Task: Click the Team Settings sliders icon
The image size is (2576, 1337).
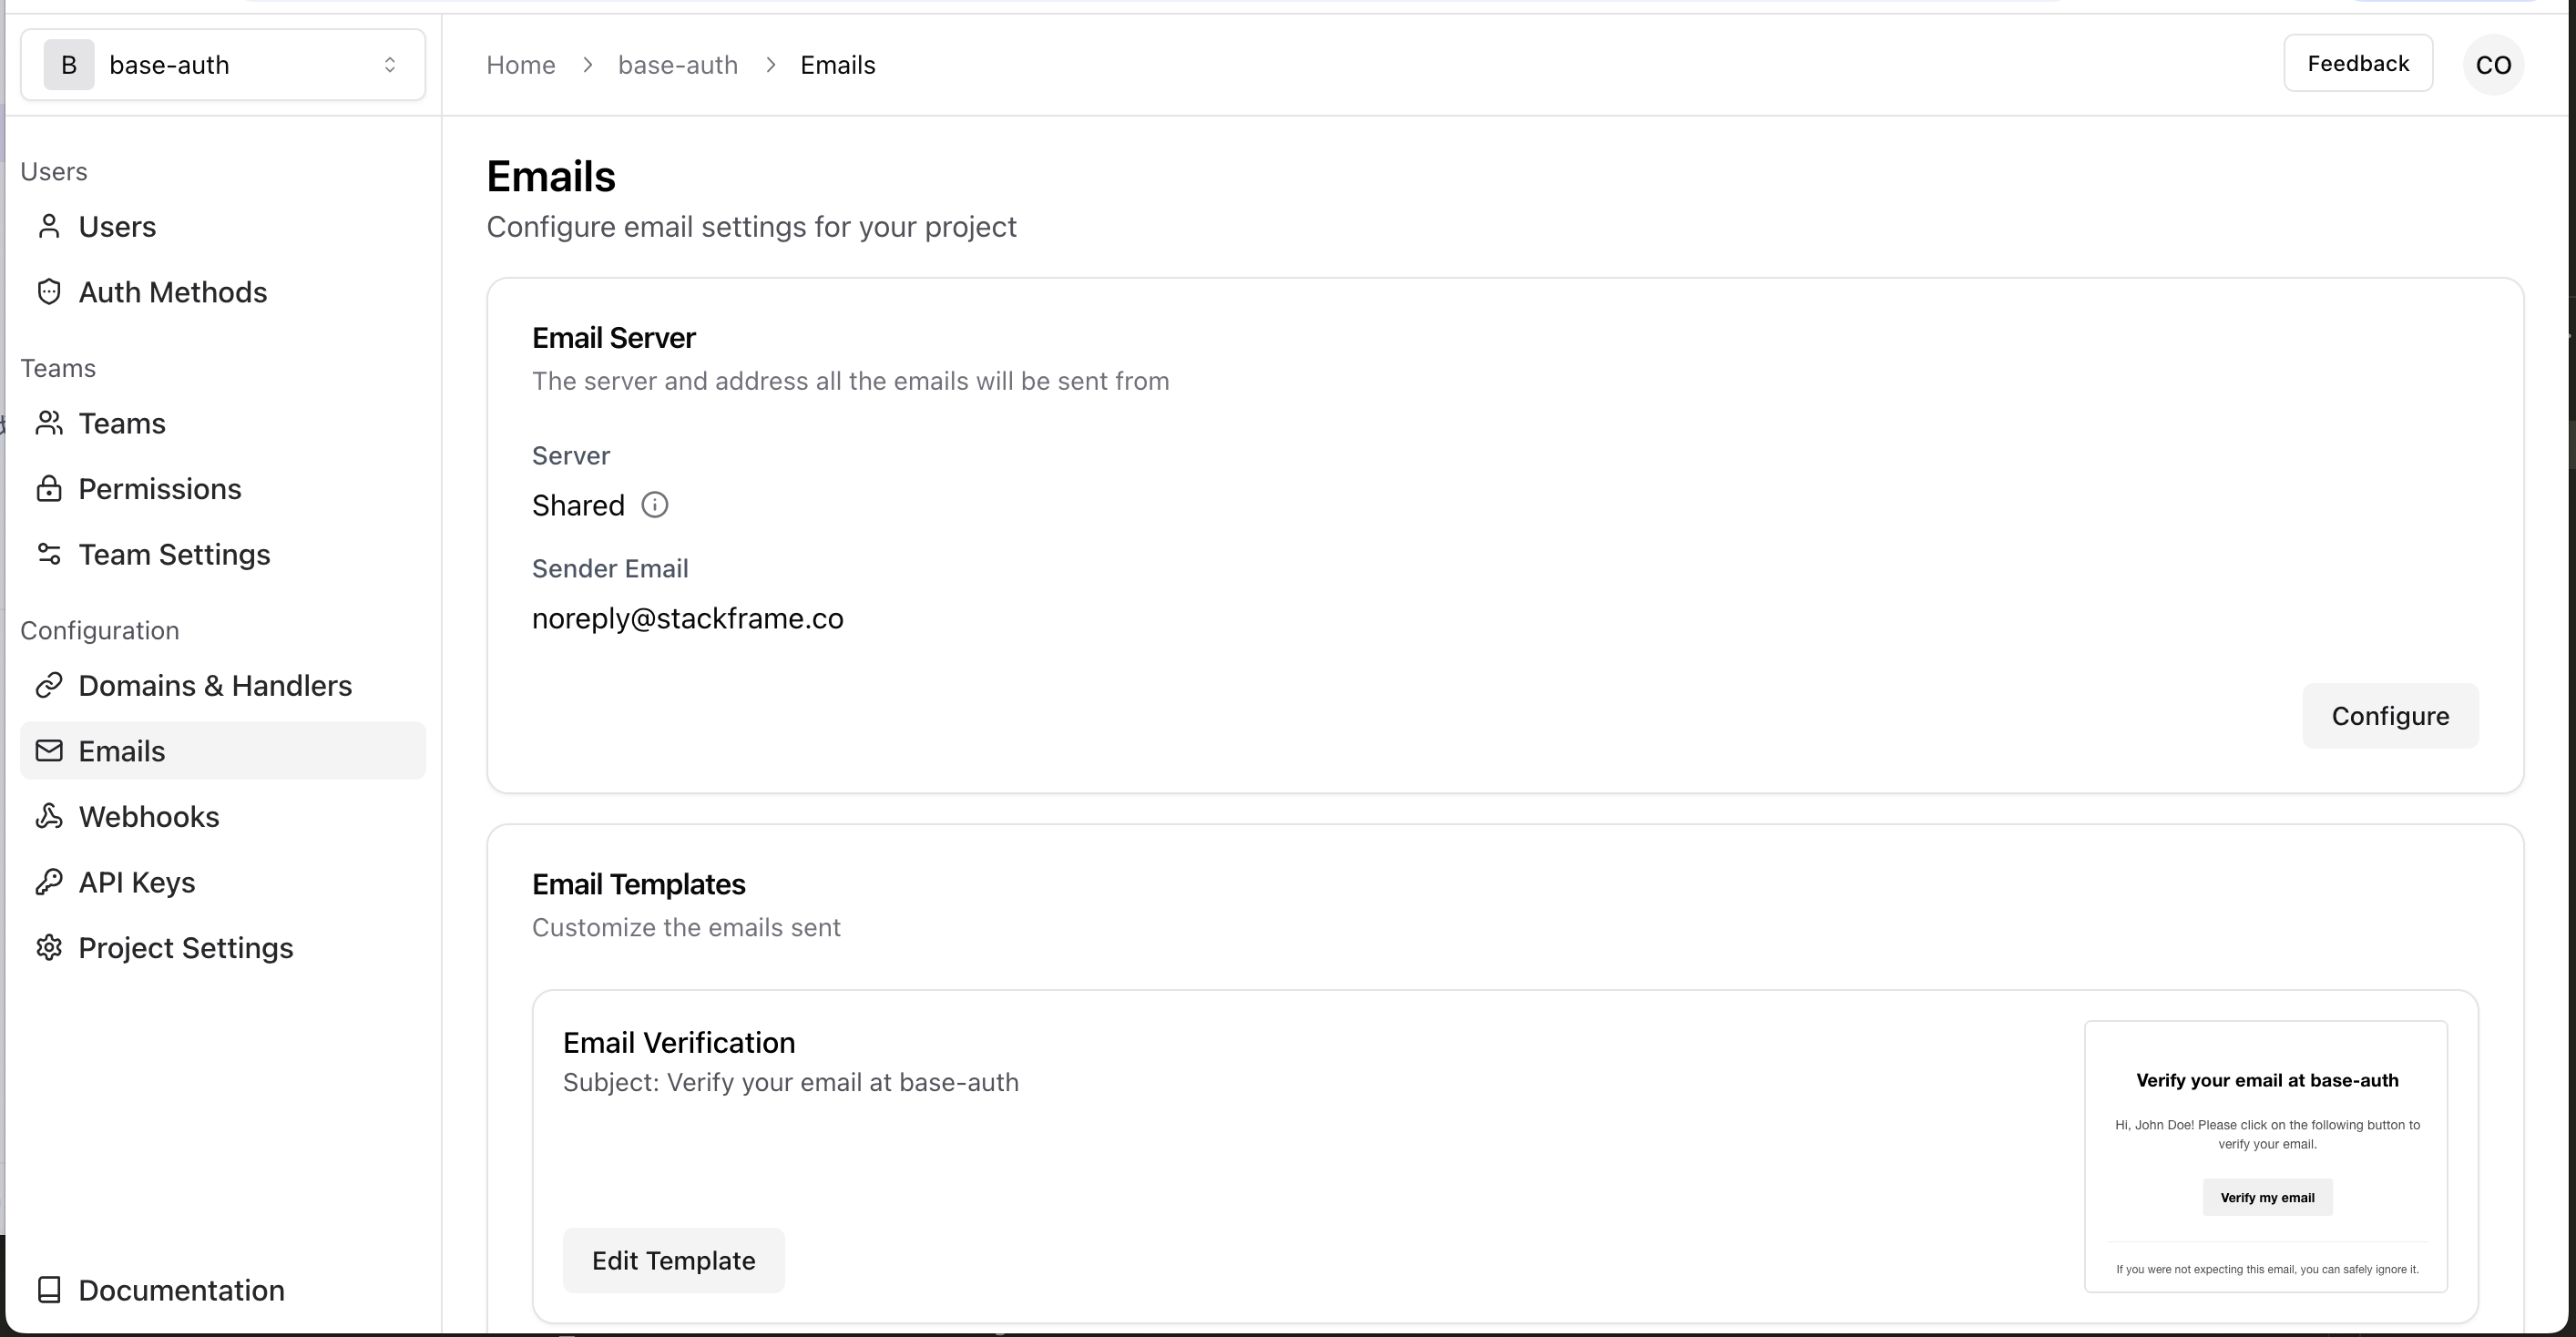Action: click(49, 554)
